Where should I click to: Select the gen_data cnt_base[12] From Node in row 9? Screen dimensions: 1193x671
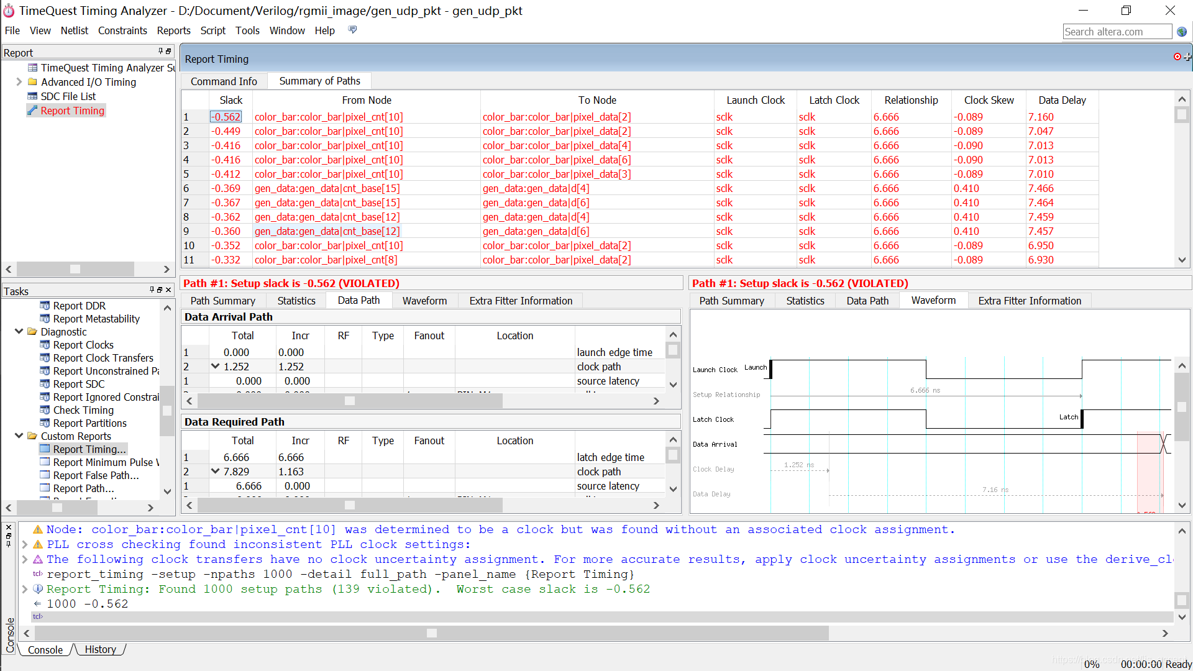327,231
